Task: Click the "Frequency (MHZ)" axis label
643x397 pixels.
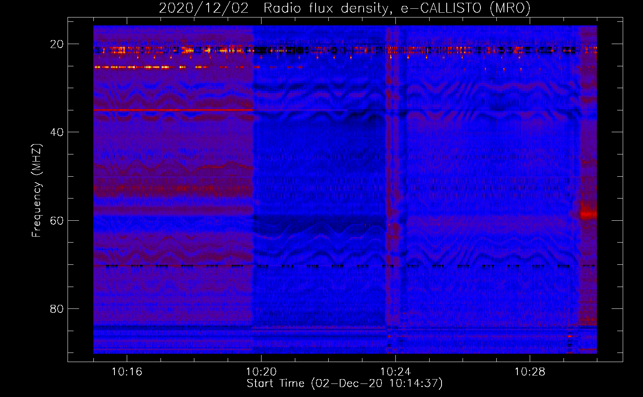Action: click(37, 191)
